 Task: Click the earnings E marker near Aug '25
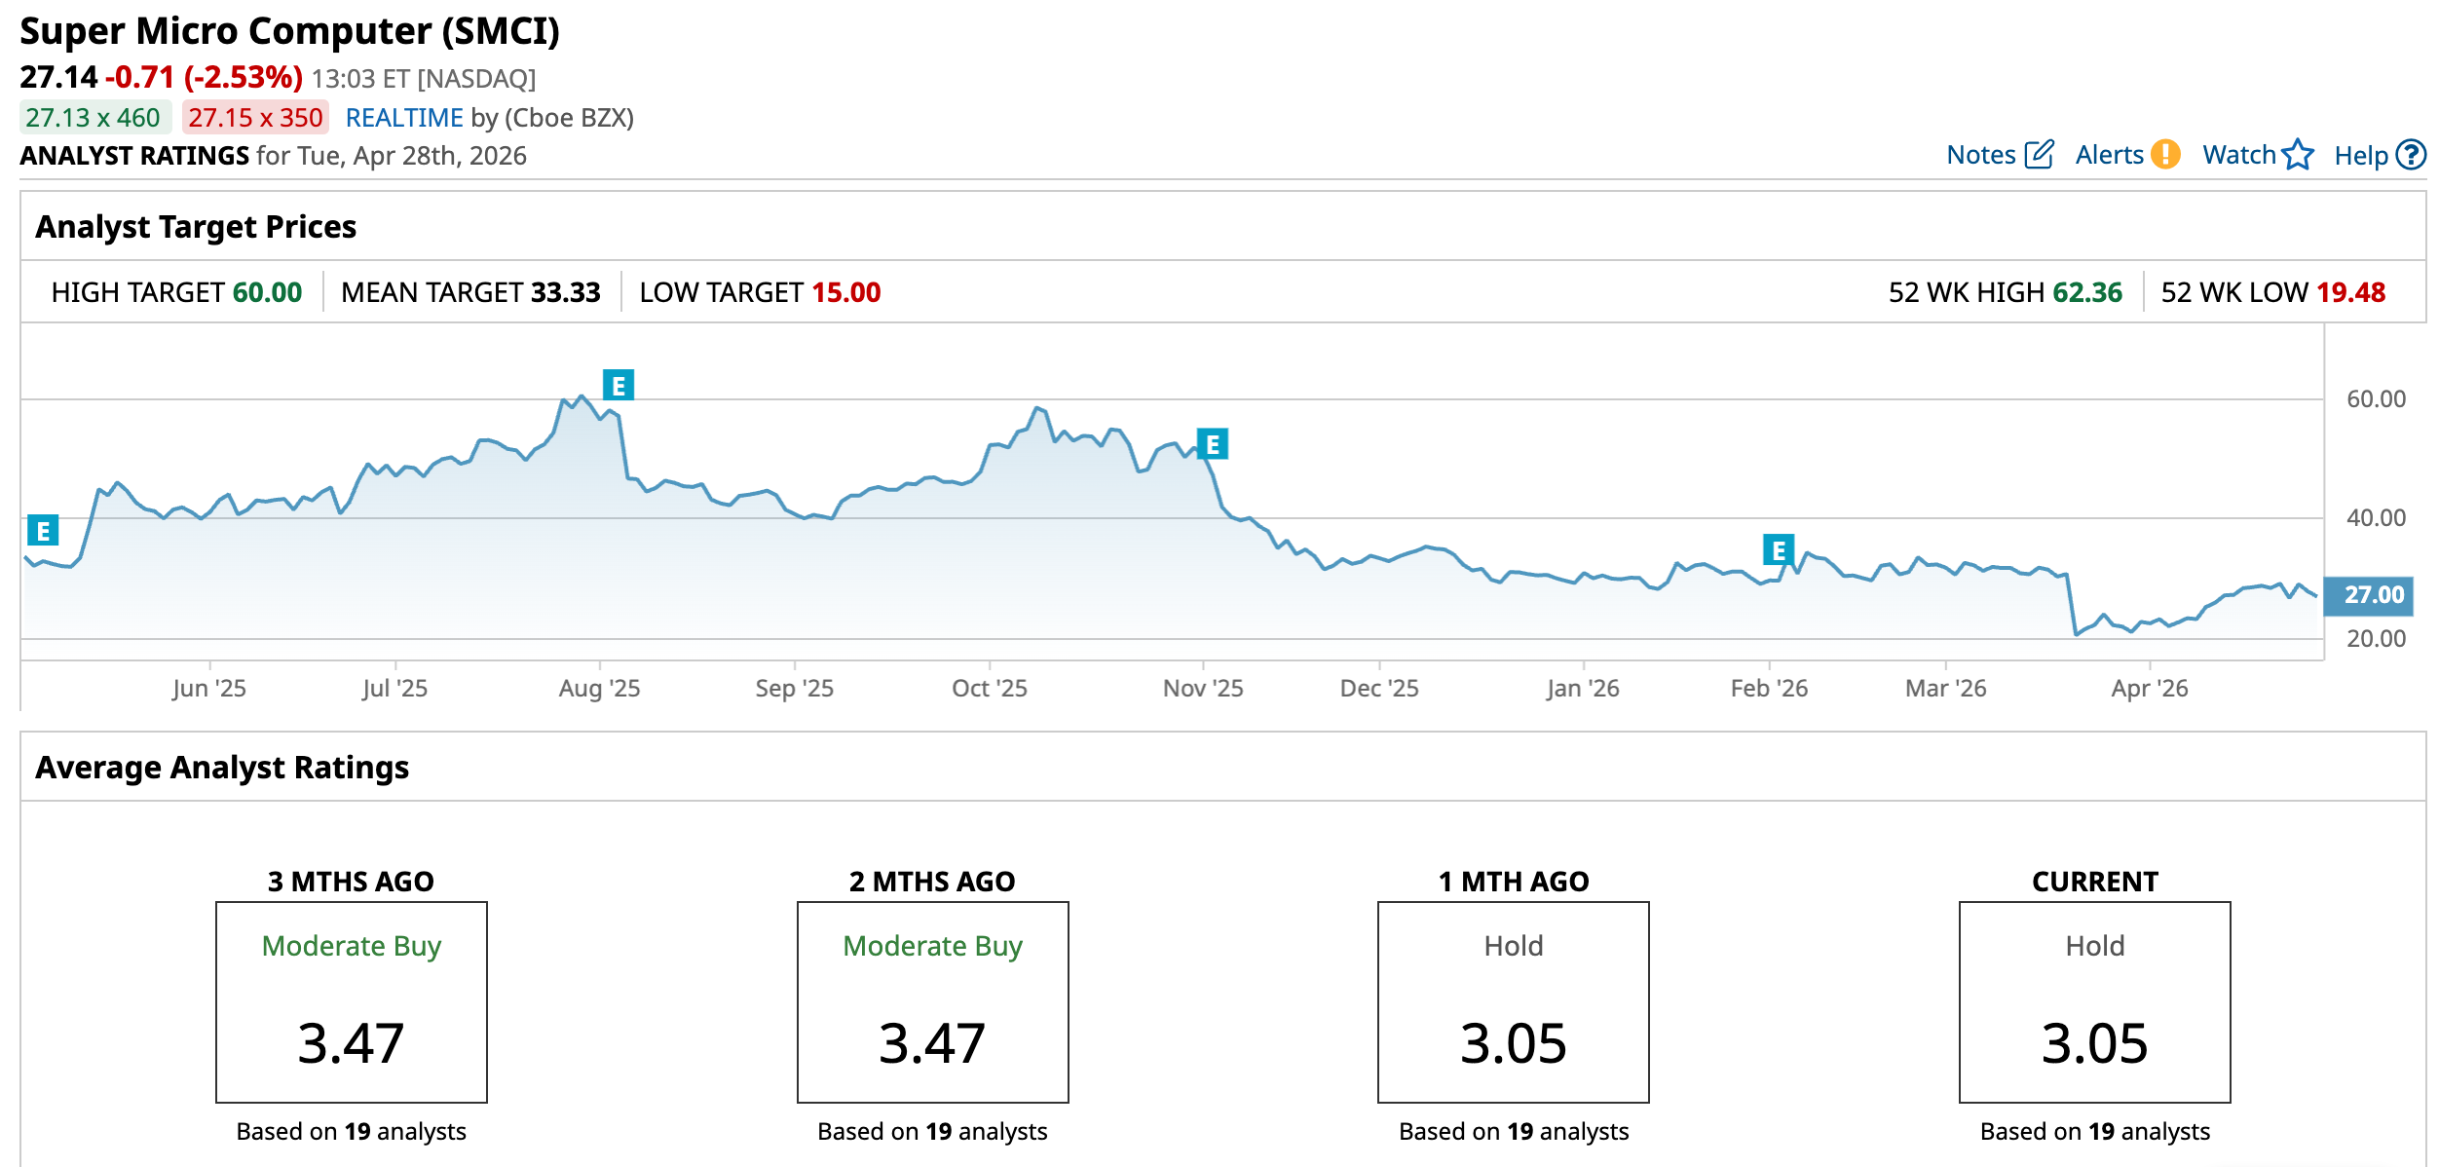(619, 386)
